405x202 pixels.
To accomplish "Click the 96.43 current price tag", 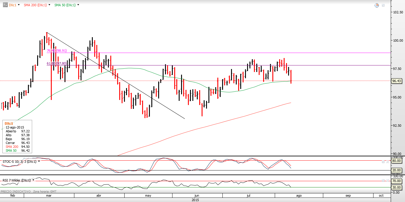I will (397, 81).
